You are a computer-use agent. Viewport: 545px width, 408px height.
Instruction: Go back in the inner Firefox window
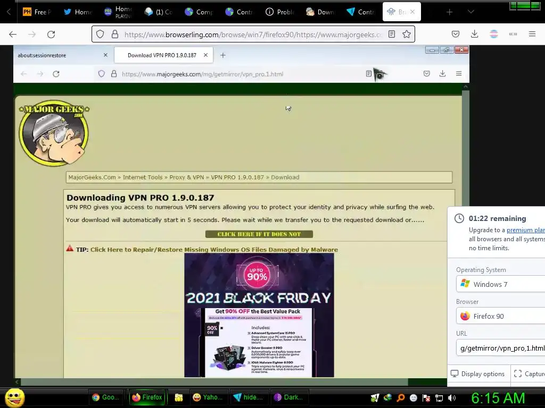click(23, 74)
